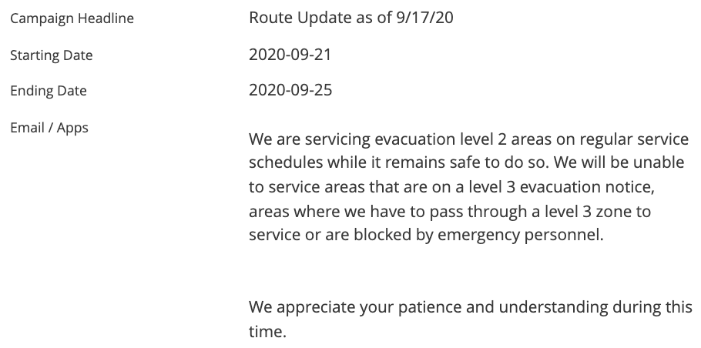Click the Starting Date field label
This screenshot has width=701, height=348.
[51, 55]
